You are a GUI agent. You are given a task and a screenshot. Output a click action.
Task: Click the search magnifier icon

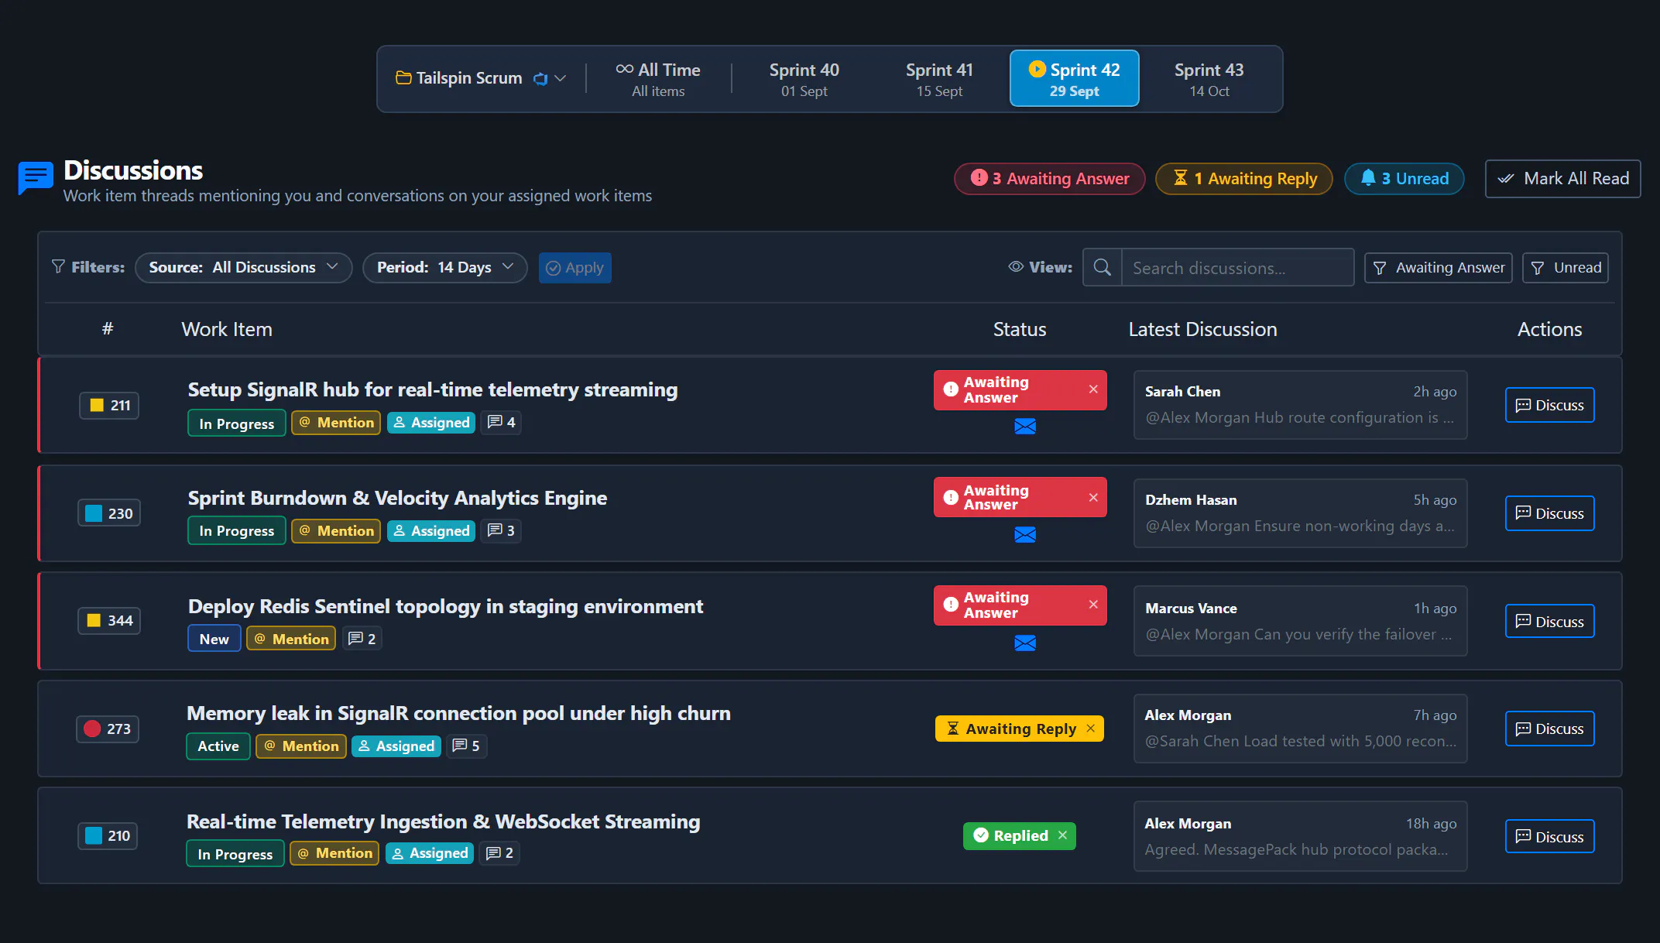pos(1103,268)
